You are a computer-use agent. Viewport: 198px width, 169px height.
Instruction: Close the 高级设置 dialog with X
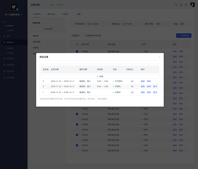(160, 57)
